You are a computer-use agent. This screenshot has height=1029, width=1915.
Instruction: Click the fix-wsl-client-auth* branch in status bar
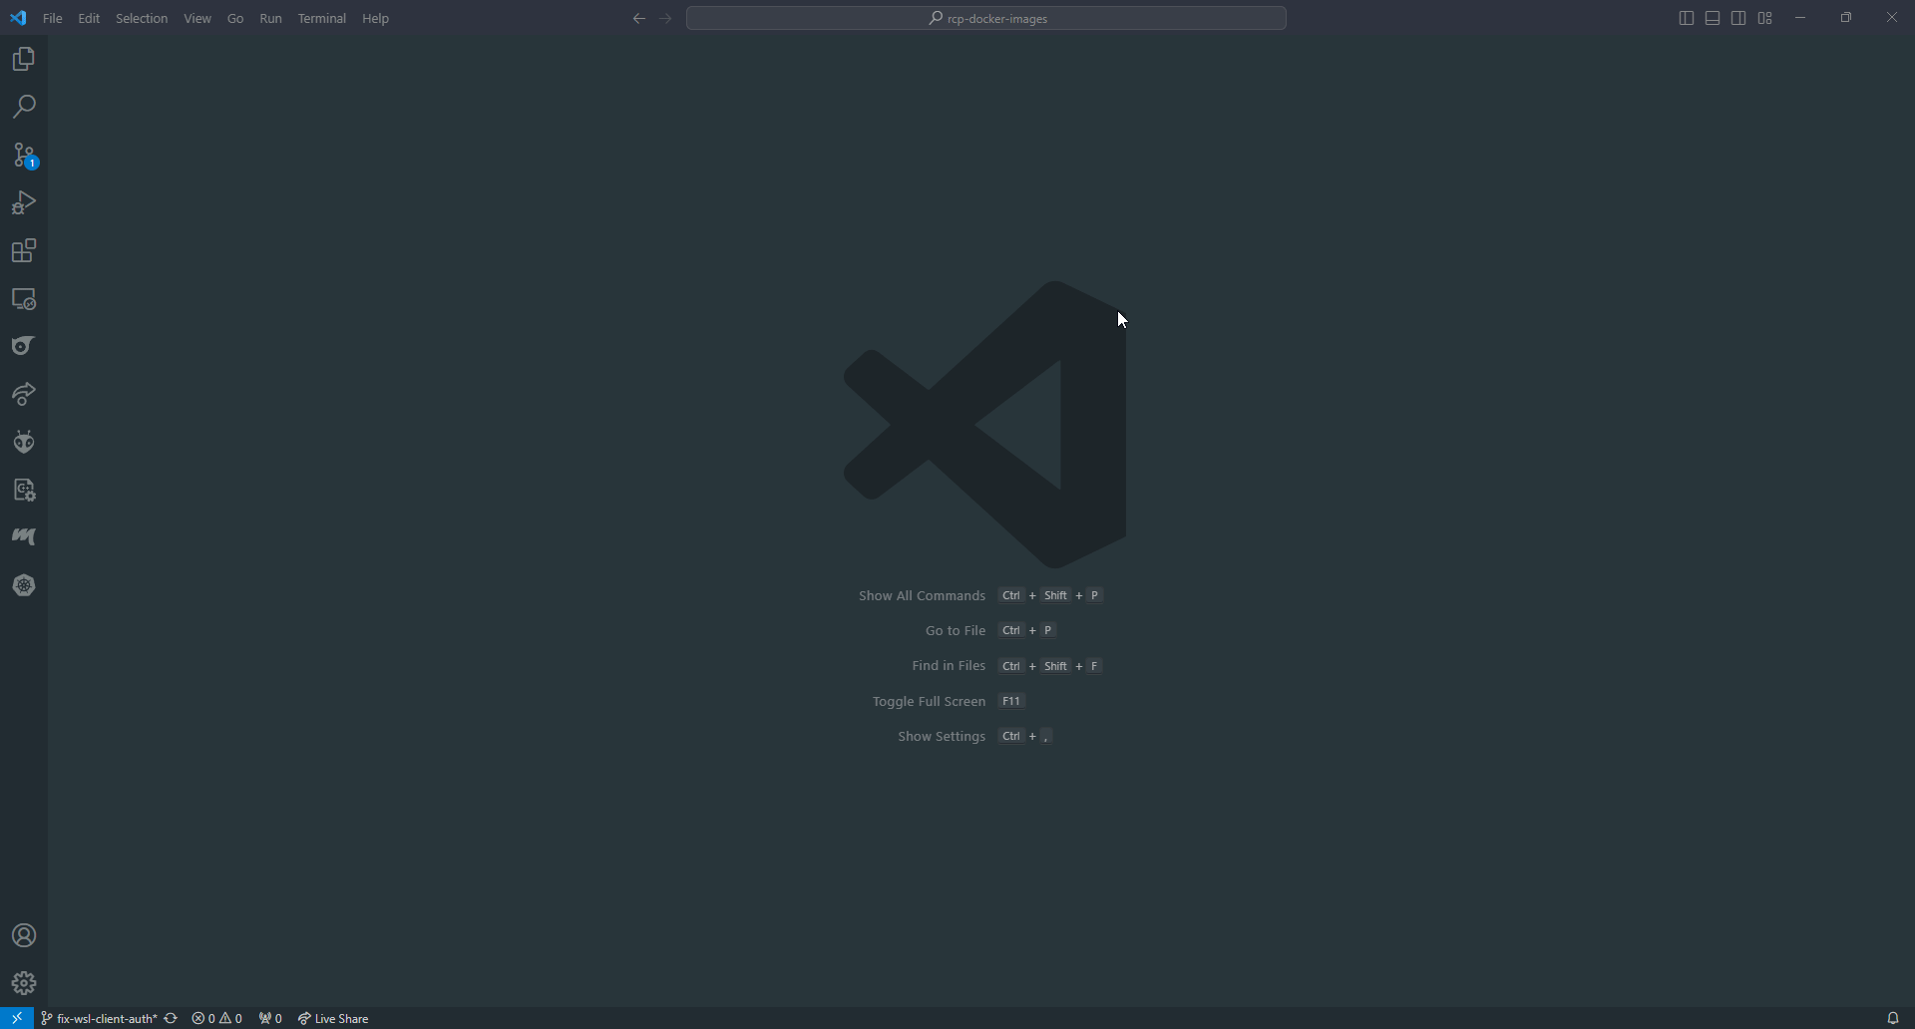pos(99,1018)
